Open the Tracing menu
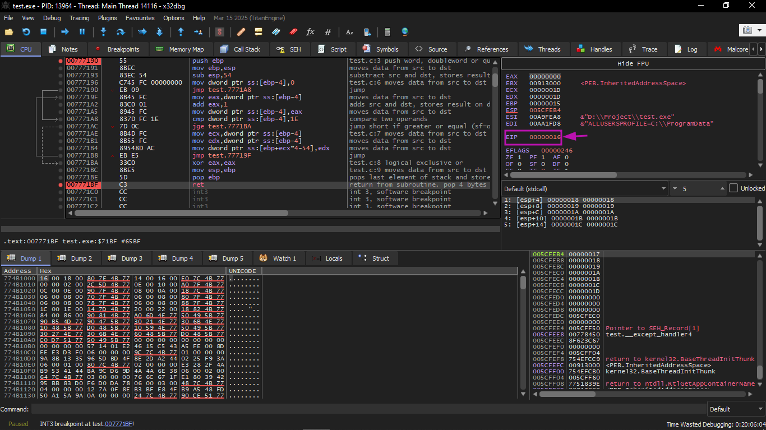766x430 pixels. click(79, 18)
